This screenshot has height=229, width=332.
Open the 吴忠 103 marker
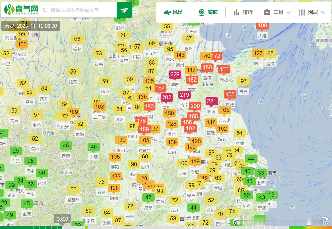pyautogui.click(x=22, y=45)
